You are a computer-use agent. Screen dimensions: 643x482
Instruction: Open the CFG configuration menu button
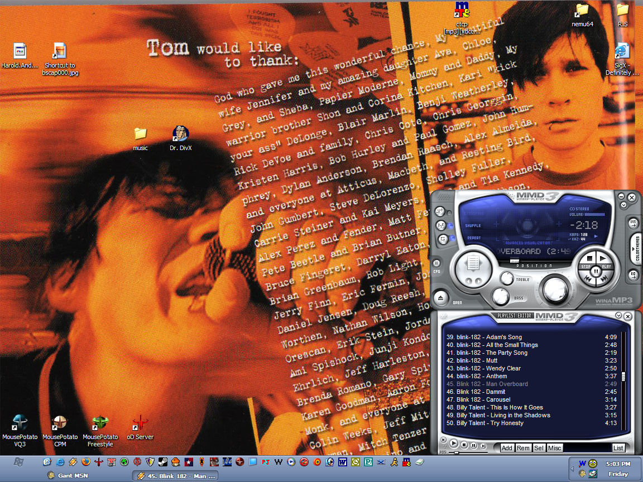pyautogui.click(x=436, y=263)
